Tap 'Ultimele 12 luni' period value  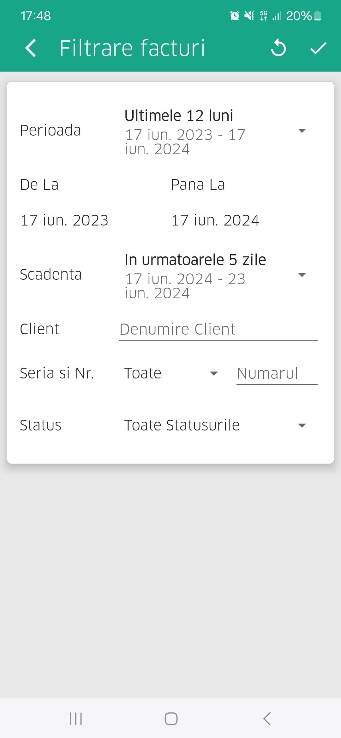pos(179,116)
